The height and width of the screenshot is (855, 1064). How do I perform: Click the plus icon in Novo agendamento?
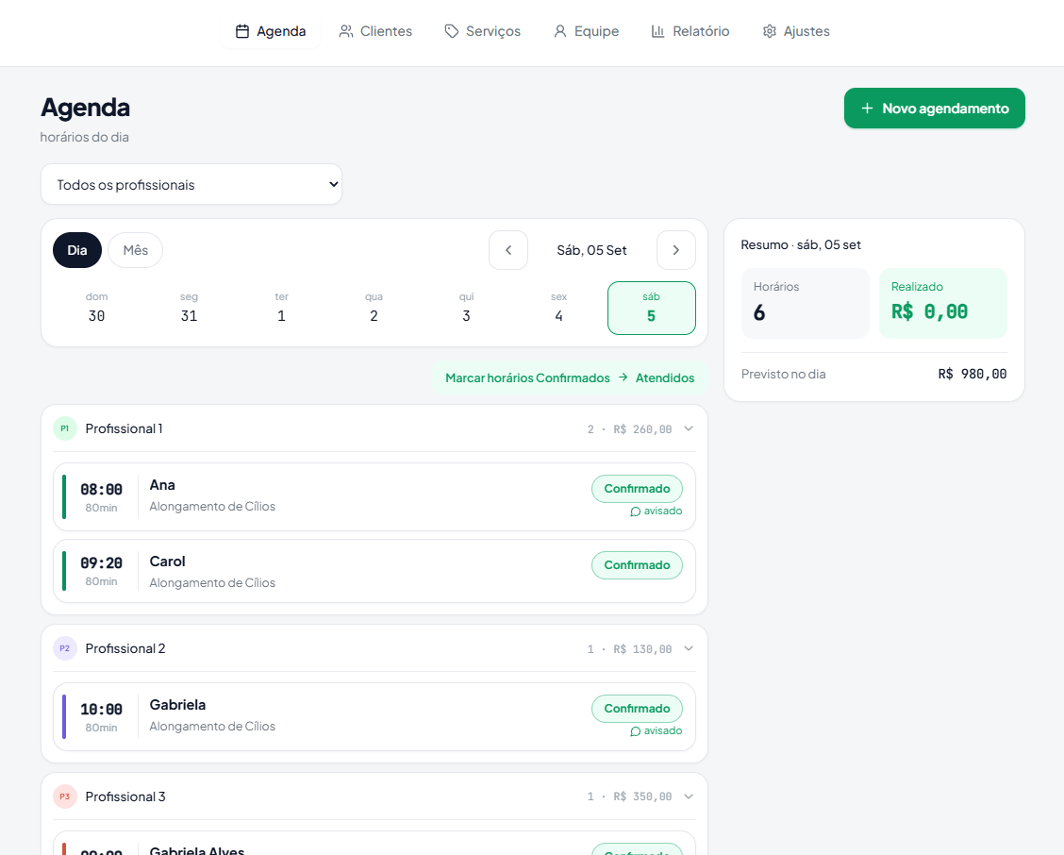[x=867, y=108]
